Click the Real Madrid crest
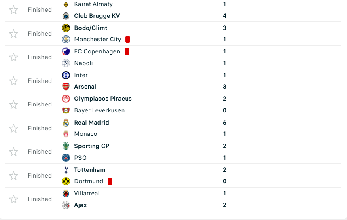 coord(66,123)
